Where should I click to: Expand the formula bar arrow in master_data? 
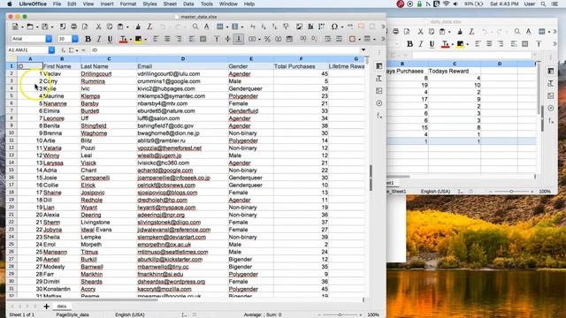[363, 50]
